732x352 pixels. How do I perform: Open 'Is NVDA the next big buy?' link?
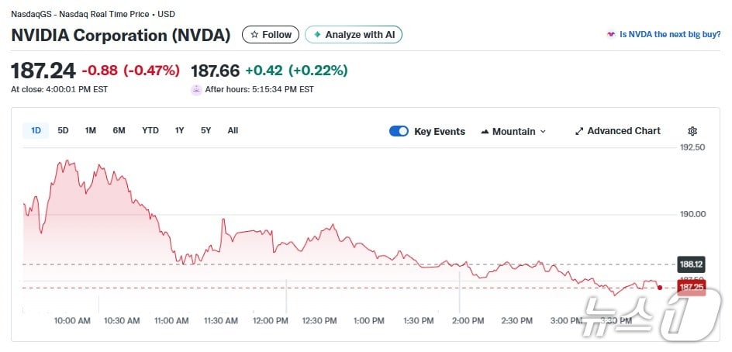[669, 35]
